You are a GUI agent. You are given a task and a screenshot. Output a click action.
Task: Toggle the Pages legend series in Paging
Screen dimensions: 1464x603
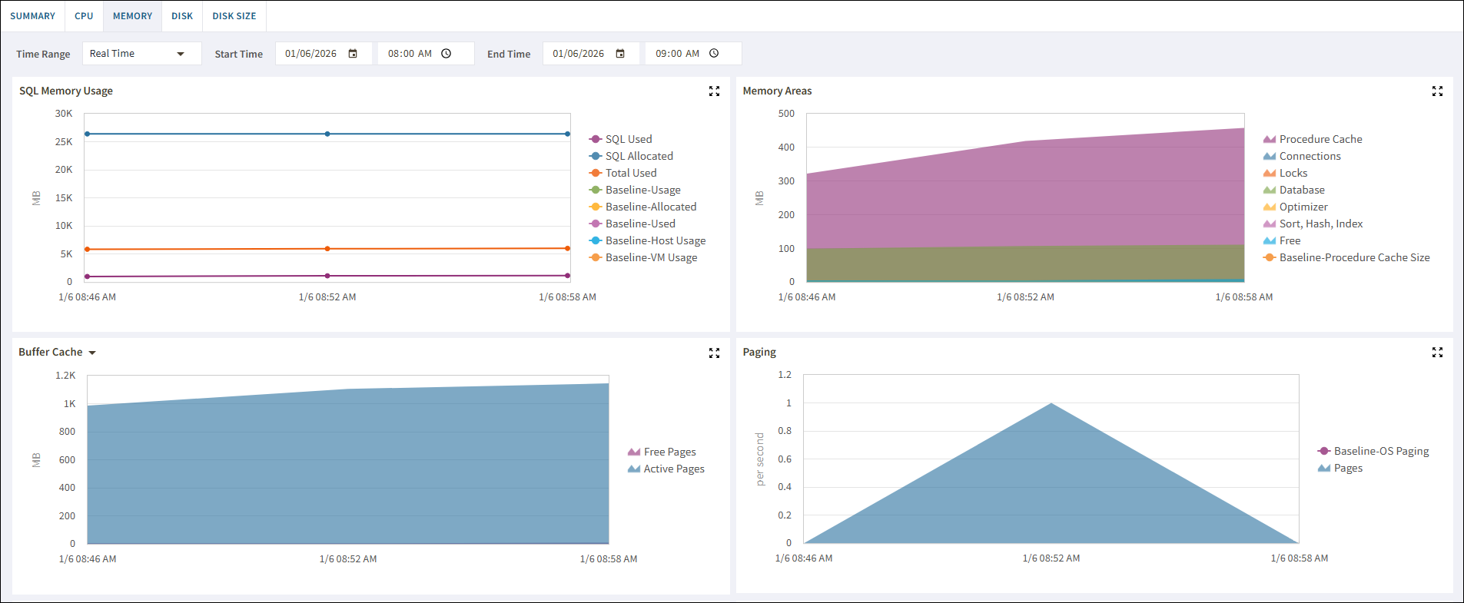pos(1340,468)
